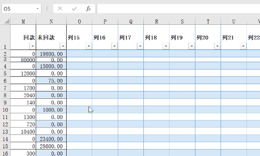
Task: Click the cell containing 140 in row 9
Action: pos(23,102)
